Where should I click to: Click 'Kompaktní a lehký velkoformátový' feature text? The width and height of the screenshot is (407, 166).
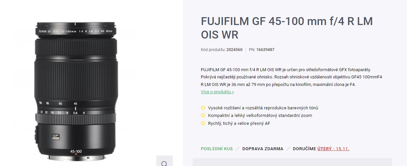(260, 115)
